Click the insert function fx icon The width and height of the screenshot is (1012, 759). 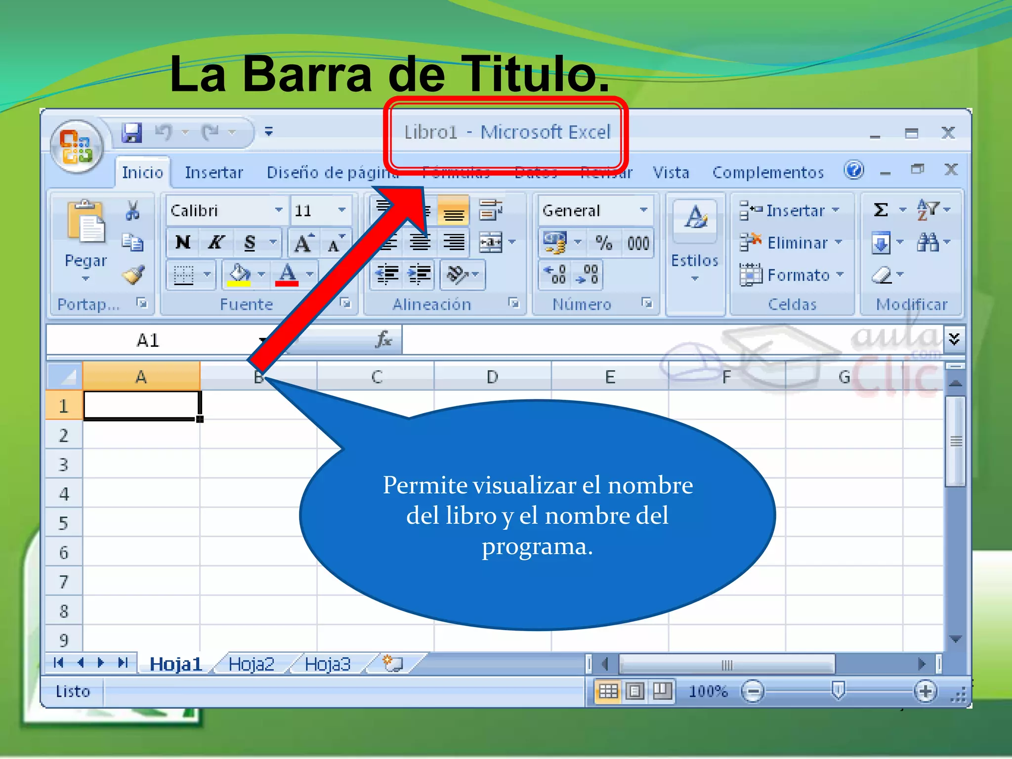click(x=383, y=339)
